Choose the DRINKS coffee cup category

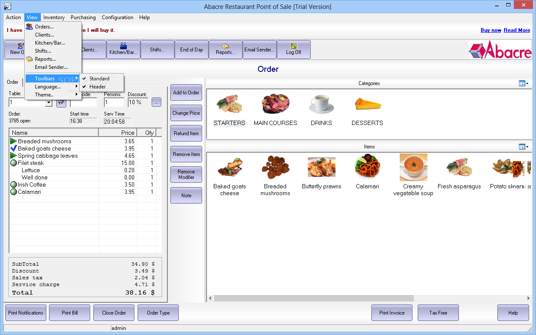[x=321, y=104]
